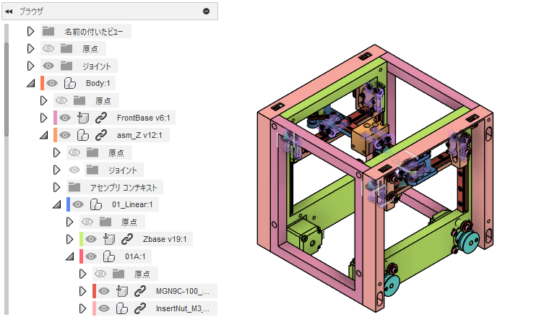Viewport: 544px width, 330px height.
Task: Collapse asm_Z v12:1 node
Action: coord(44,135)
